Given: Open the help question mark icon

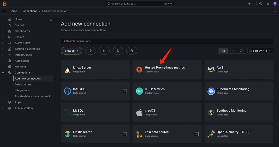Looking at the screenshot, I should pyautogui.click(x=260, y=4).
